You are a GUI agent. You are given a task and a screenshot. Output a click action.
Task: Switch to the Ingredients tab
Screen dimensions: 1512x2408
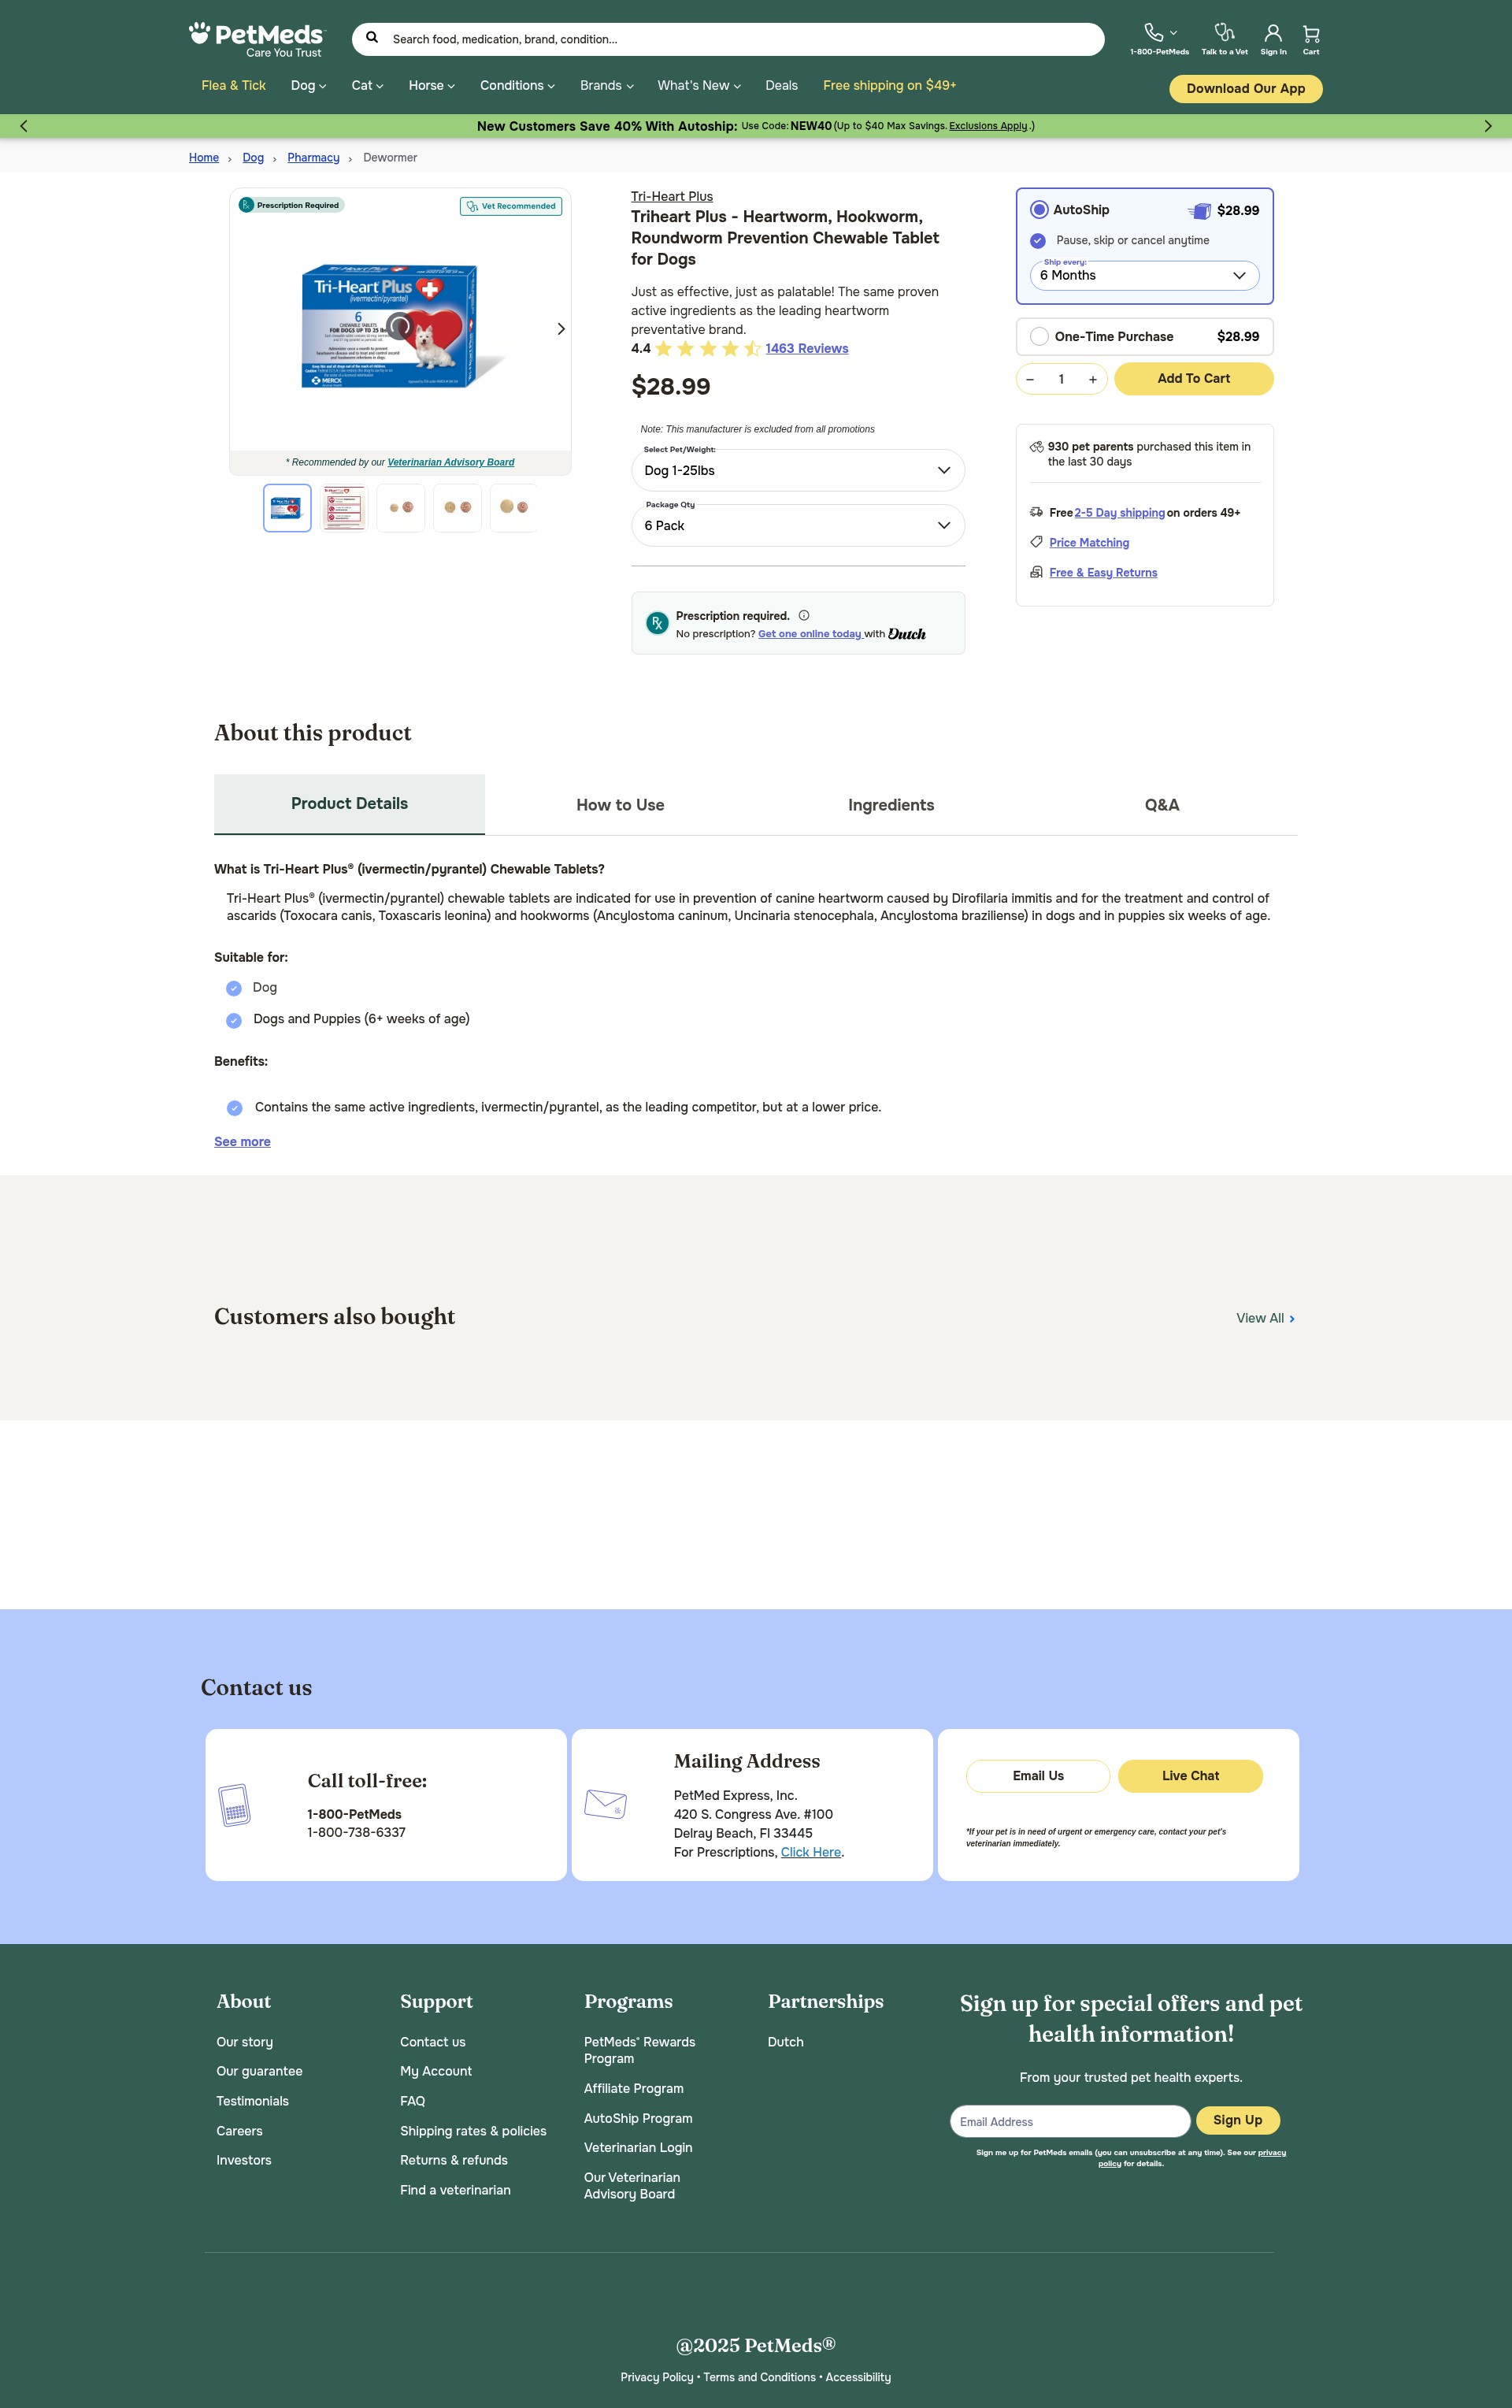(891, 805)
